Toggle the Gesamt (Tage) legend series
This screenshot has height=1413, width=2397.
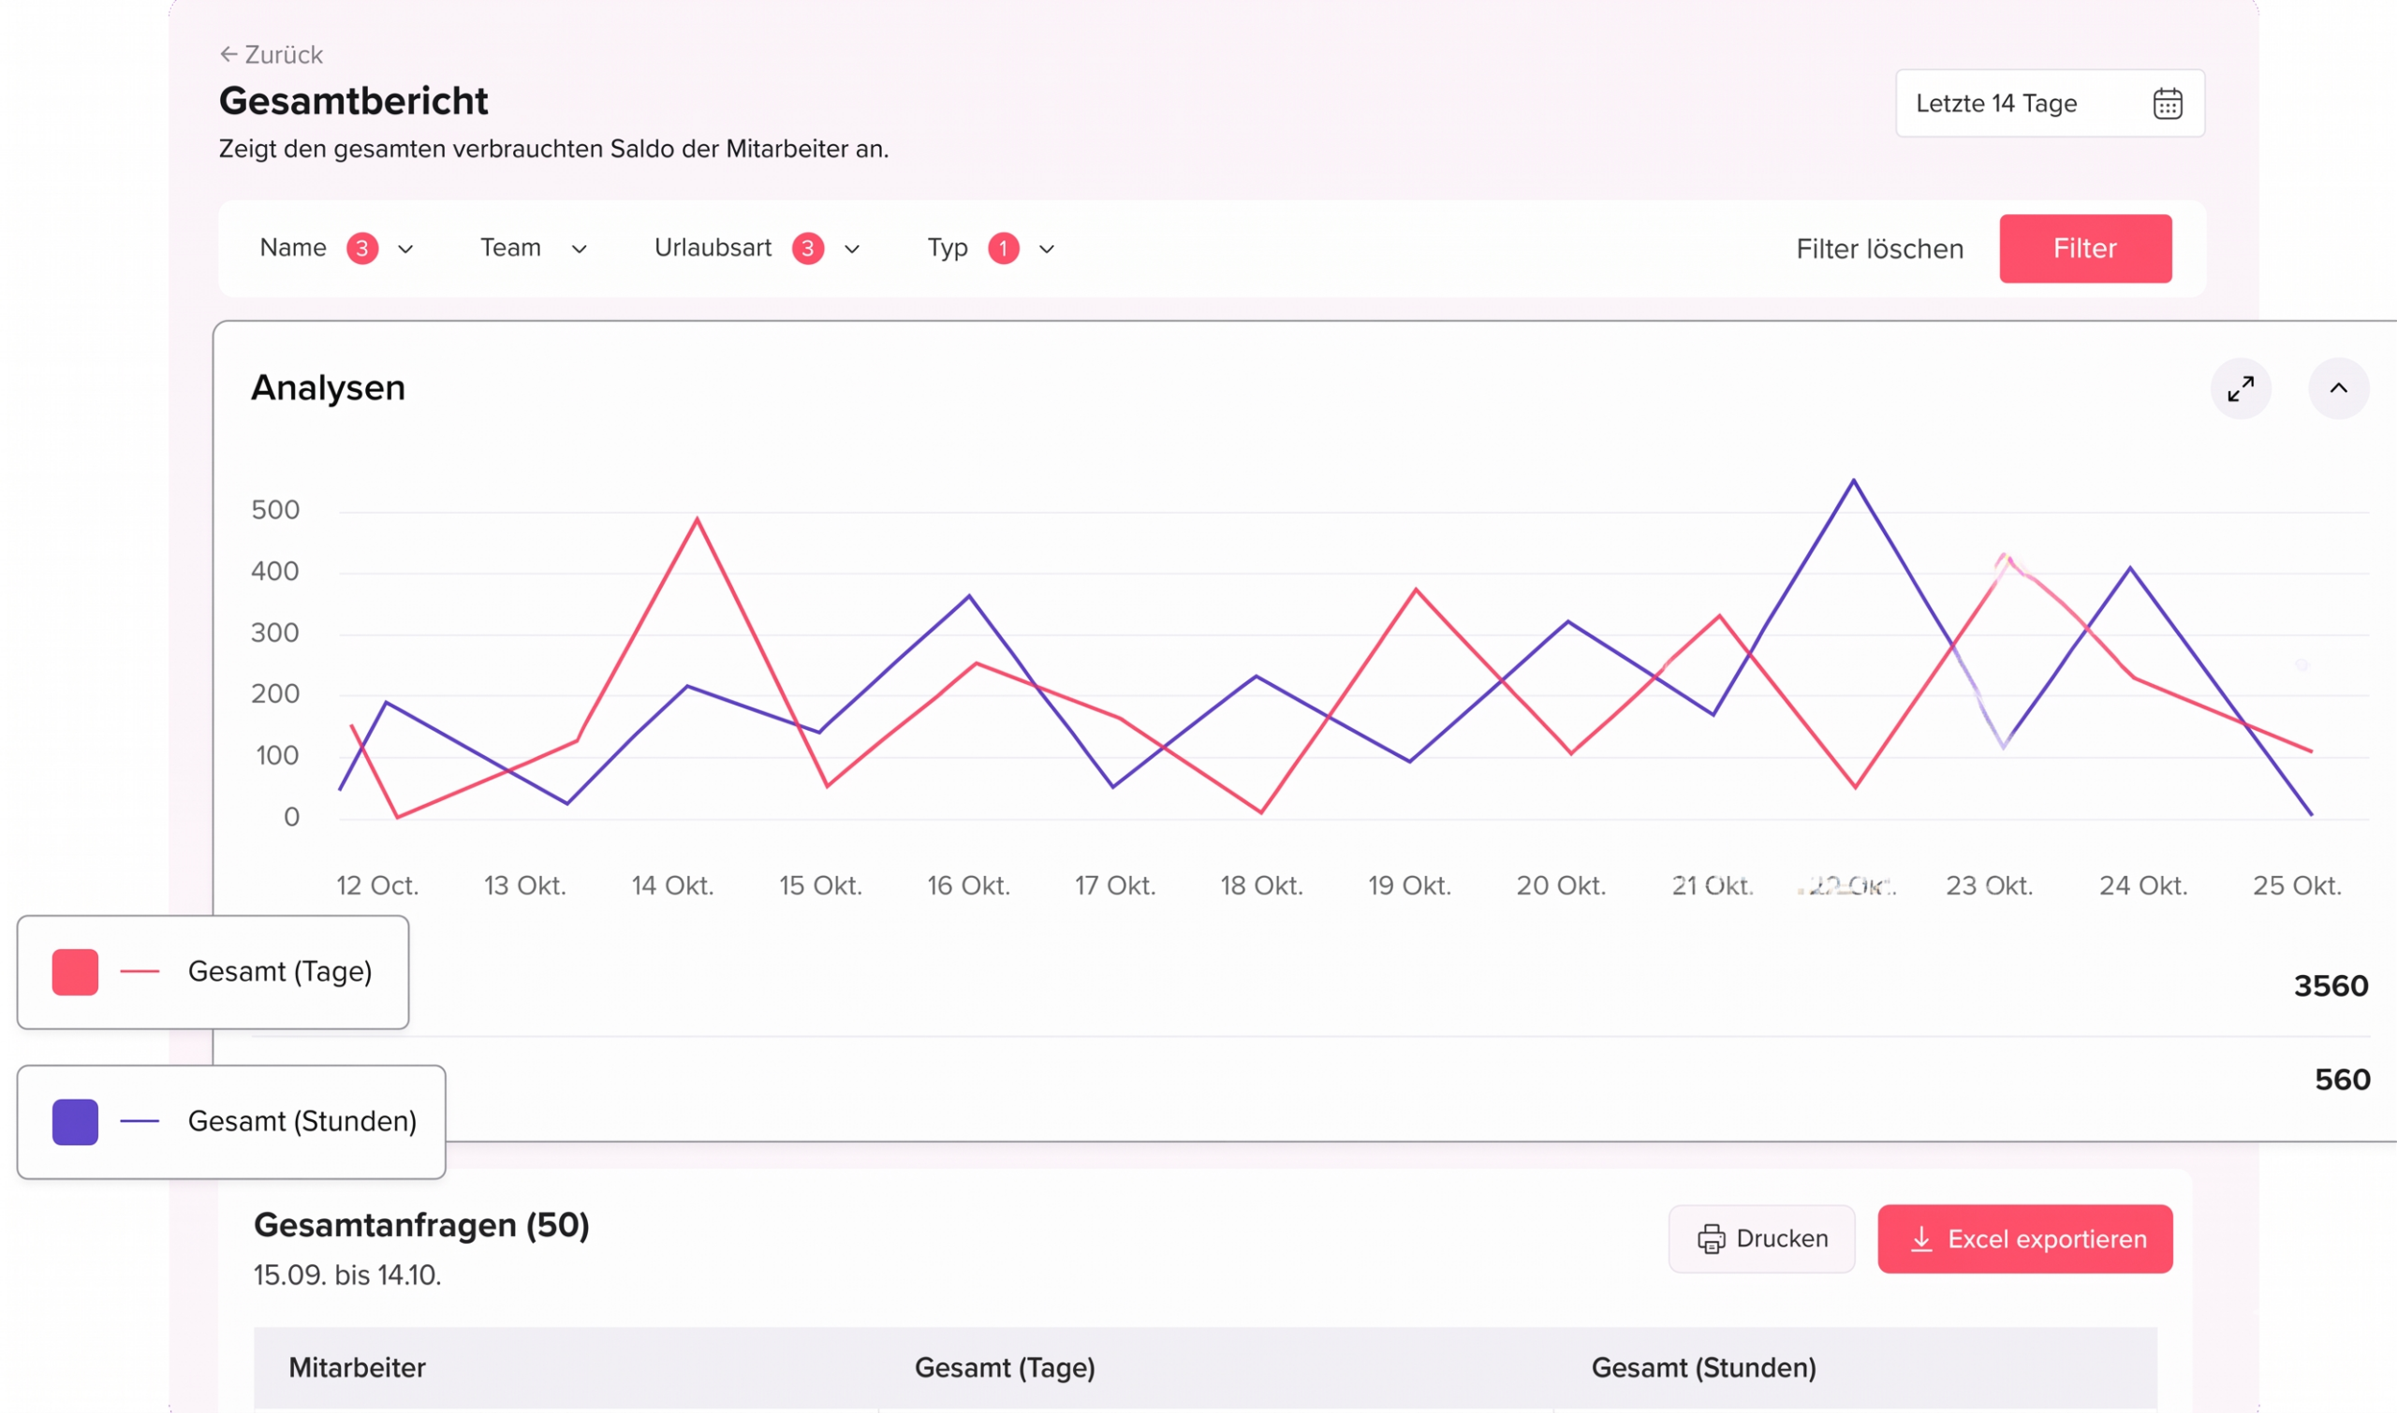click(x=279, y=971)
